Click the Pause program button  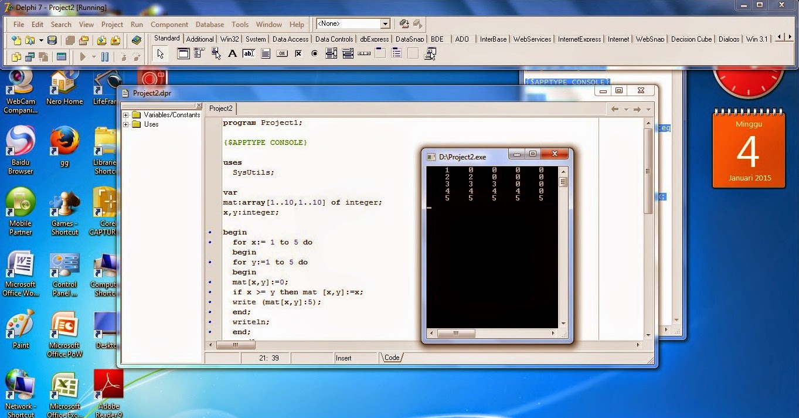pyautogui.click(x=105, y=57)
